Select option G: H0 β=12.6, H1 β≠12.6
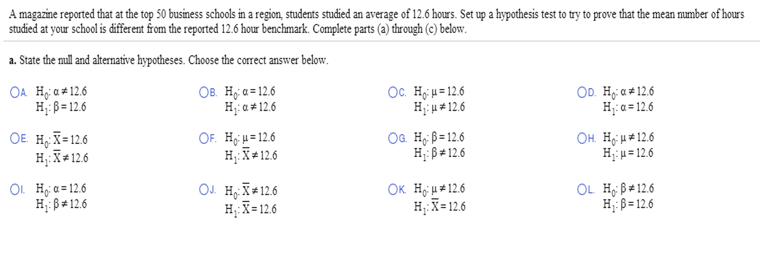This screenshot has height=268, width=760. click(x=392, y=138)
